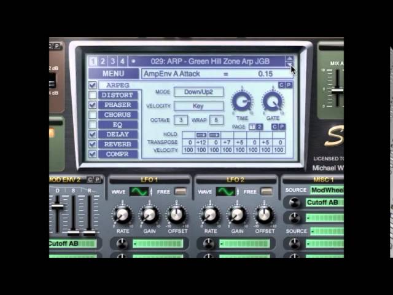The image size is (393, 295).
Task: Click the LFO 2 Offset knob
Action: [x=265, y=214]
